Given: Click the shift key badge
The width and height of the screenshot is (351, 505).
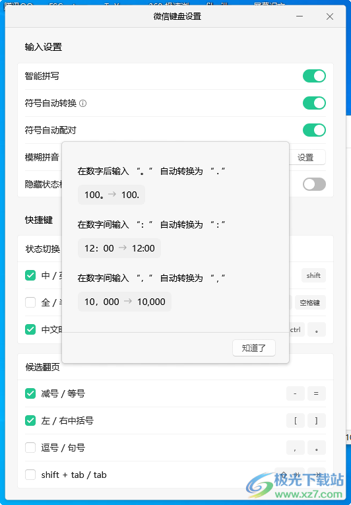Looking at the screenshot, I should click(313, 275).
